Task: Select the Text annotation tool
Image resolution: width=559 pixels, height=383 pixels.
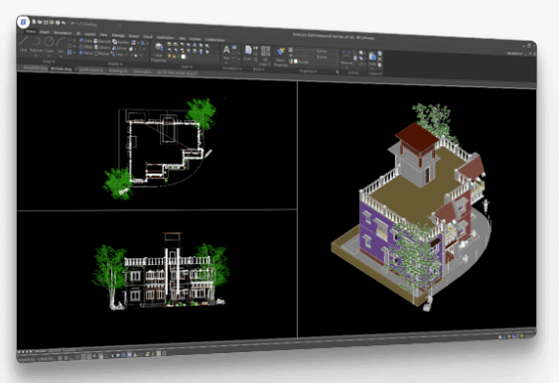Action: coord(226,53)
